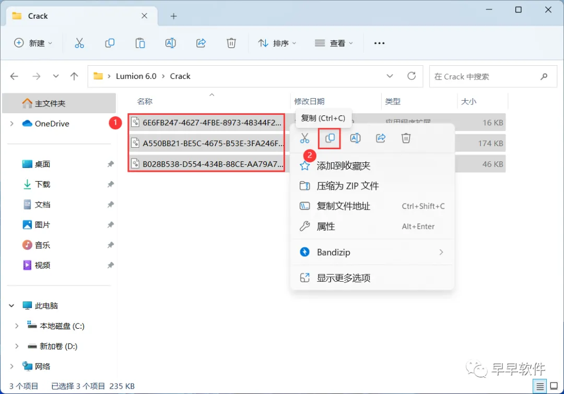The width and height of the screenshot is (564, 394).
Task: Collapse the 此电脑 tree node
Action: click(12, 306)
